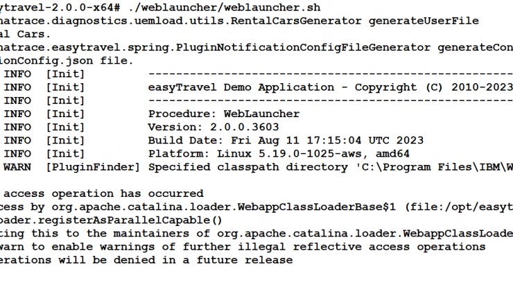Click the 'C:\Program Files\IBM path text
Viewport: 513px width, 287px height.
[x=428, y=167]
